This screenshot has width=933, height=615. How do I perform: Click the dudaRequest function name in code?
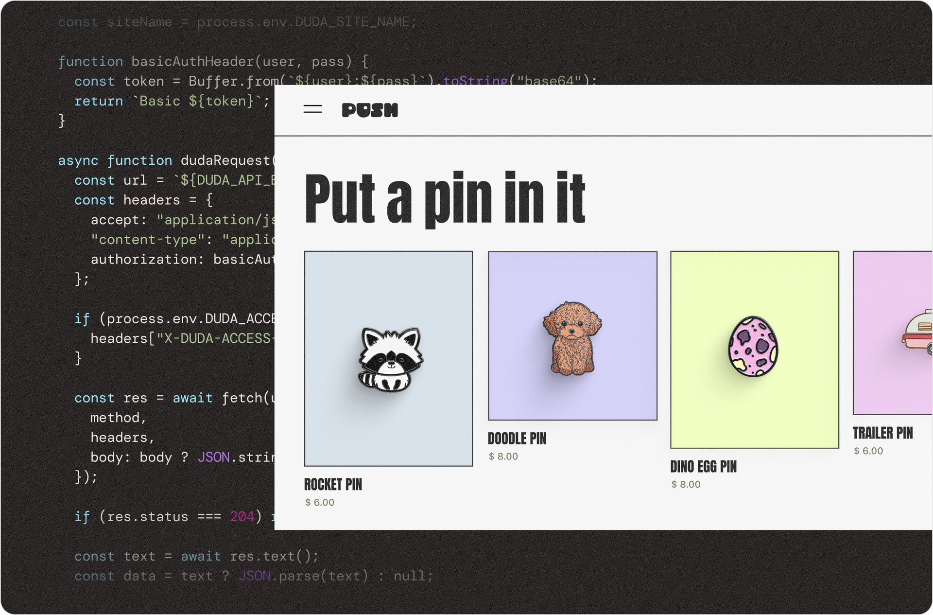point(225,160)
